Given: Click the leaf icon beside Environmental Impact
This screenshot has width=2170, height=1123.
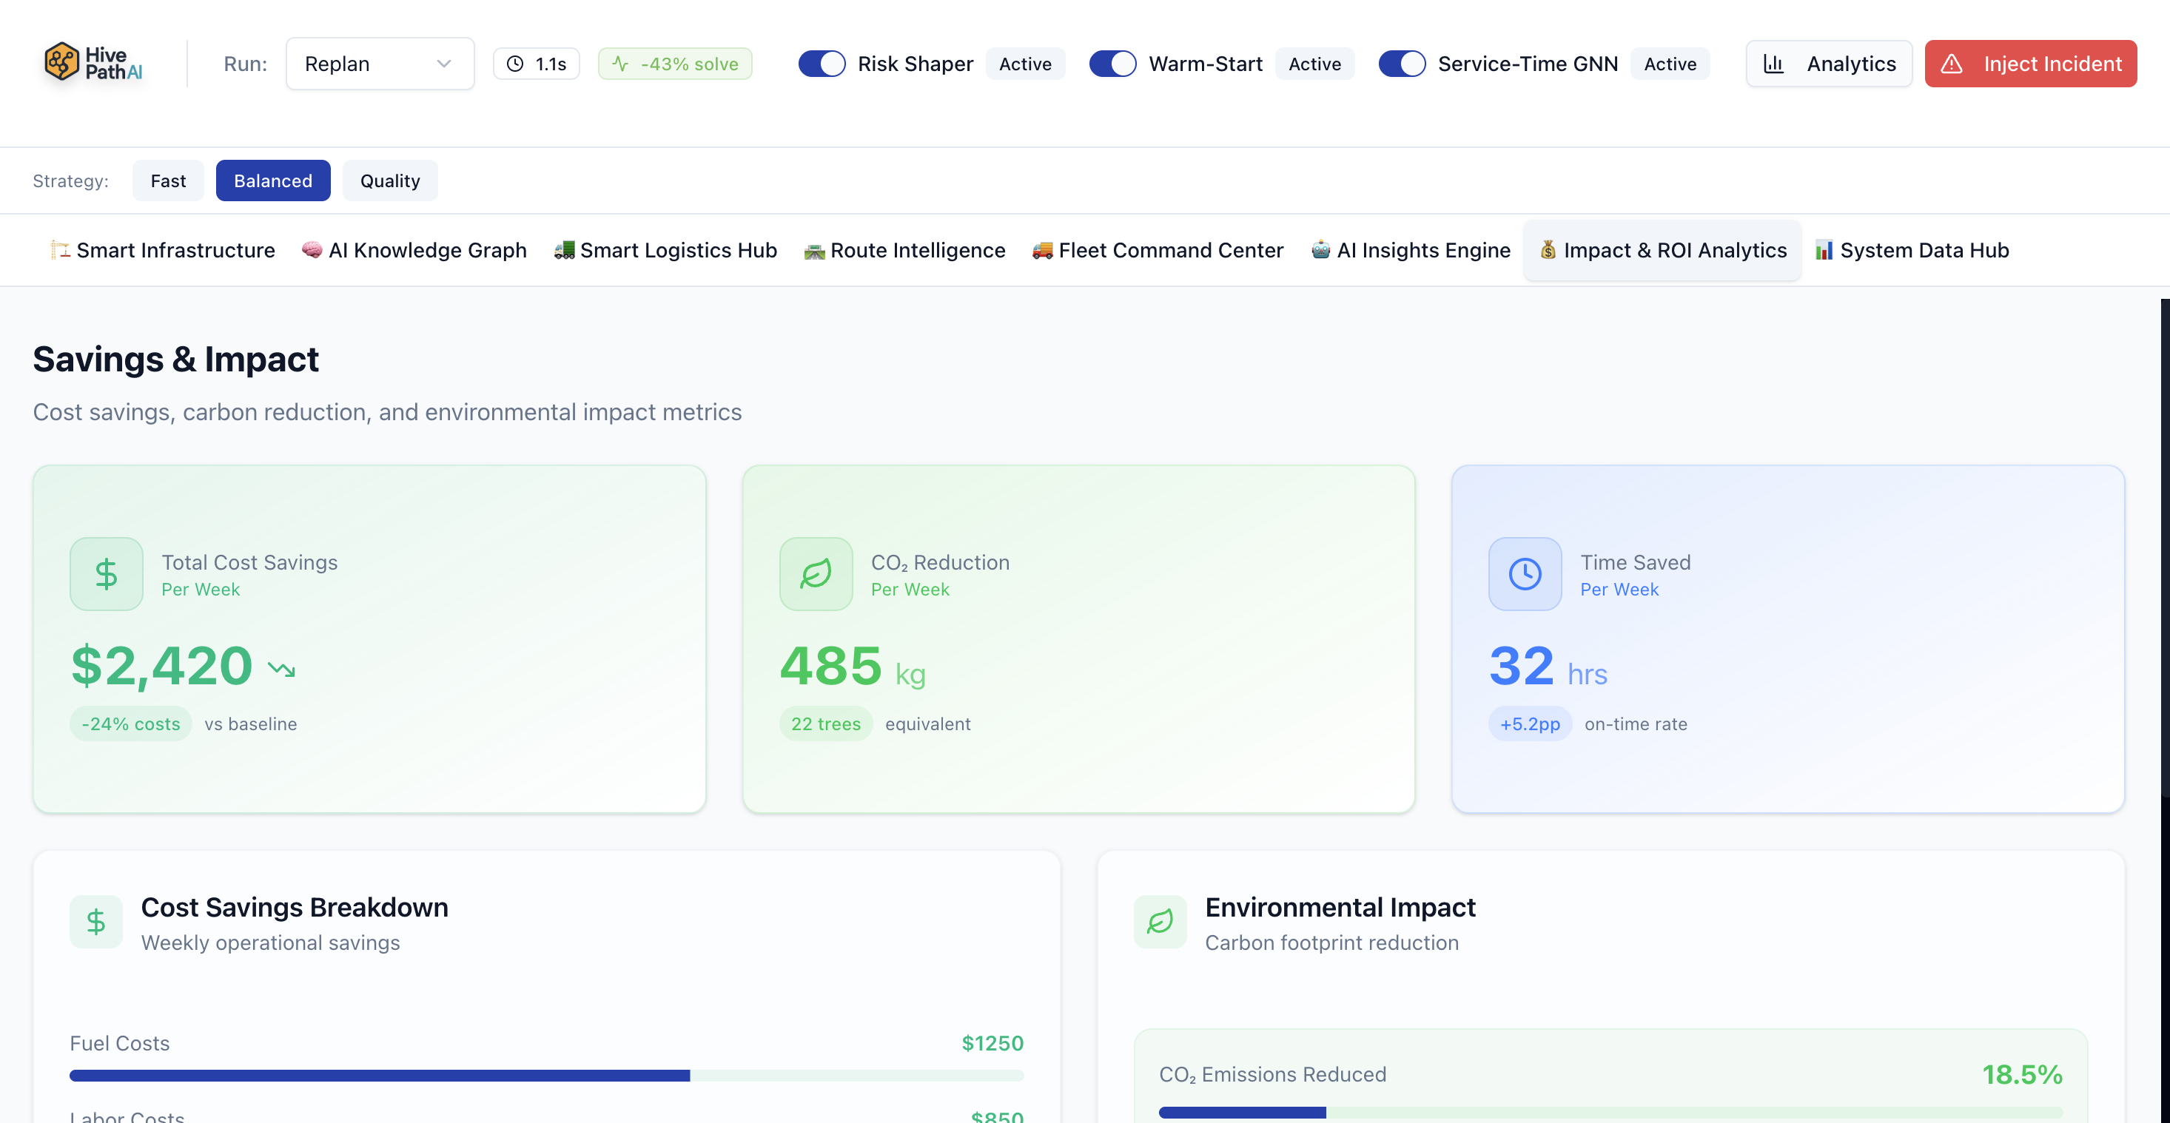Looking at the screenshot, I should pos(1160,922).
